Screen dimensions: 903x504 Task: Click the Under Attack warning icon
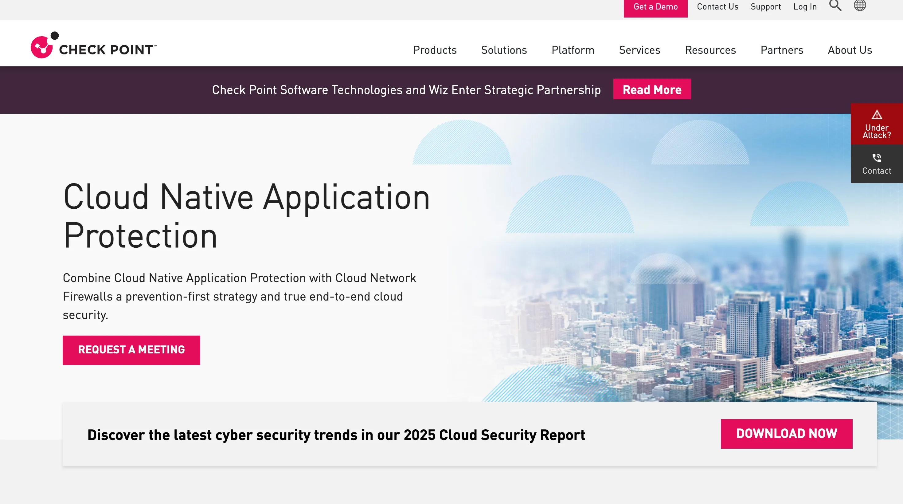click(x=877, y=115)
